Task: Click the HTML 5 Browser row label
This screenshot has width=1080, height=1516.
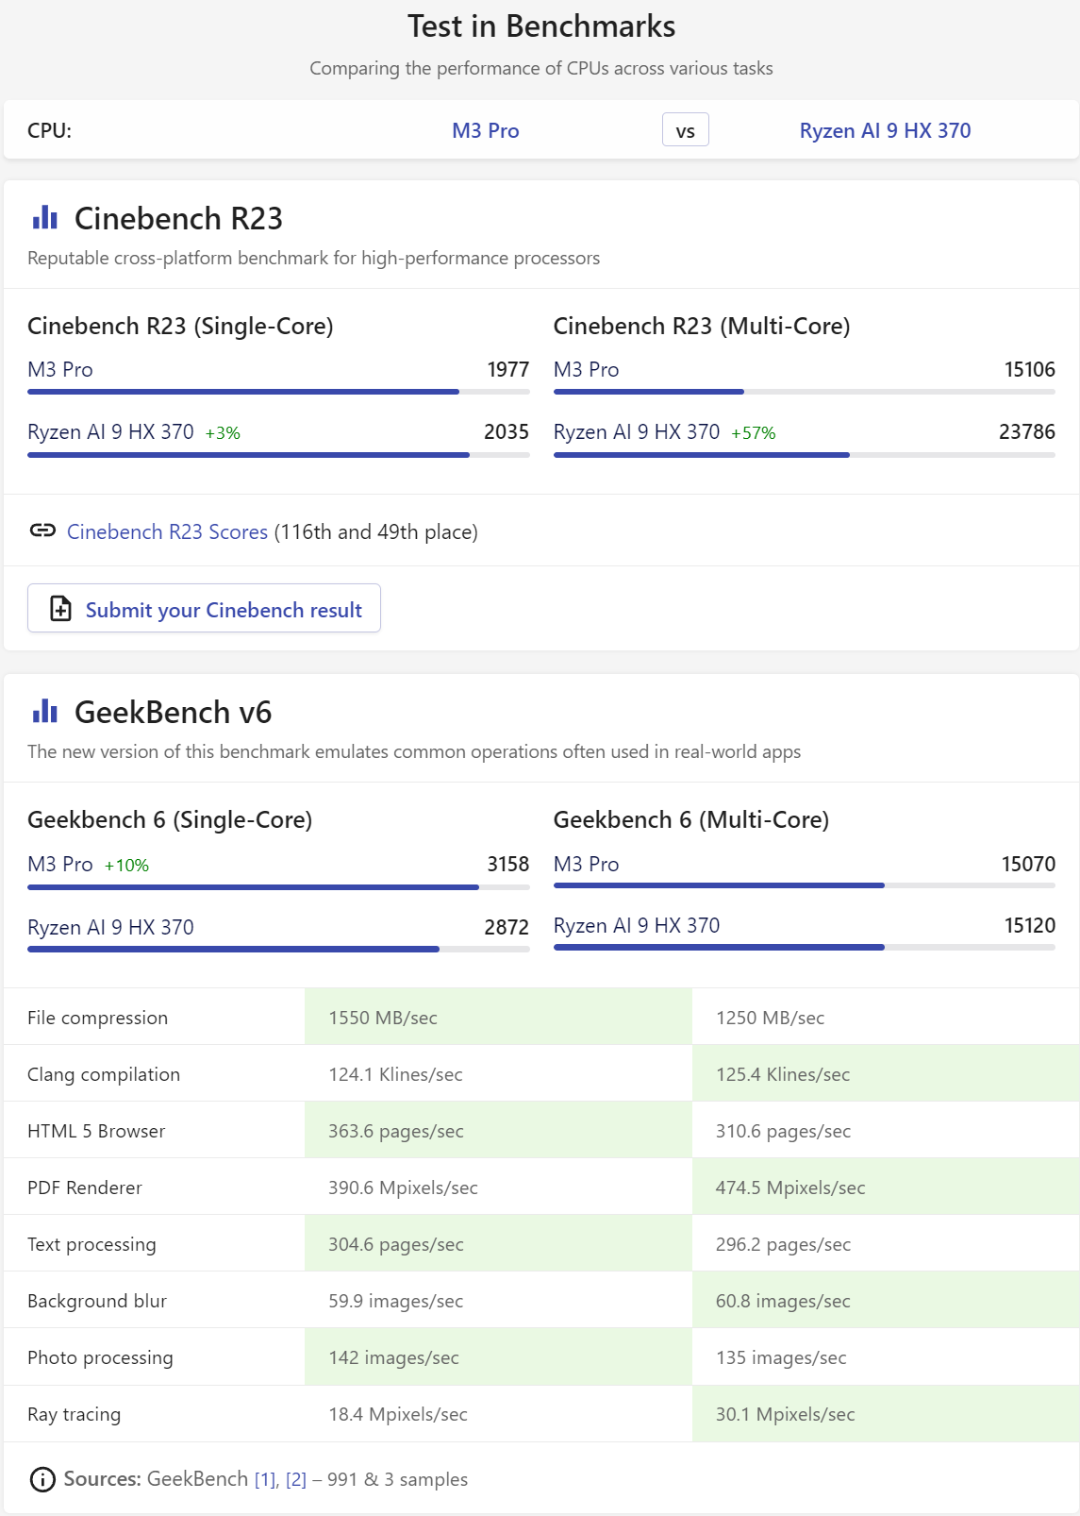Action: click(x=96, y=1131)
